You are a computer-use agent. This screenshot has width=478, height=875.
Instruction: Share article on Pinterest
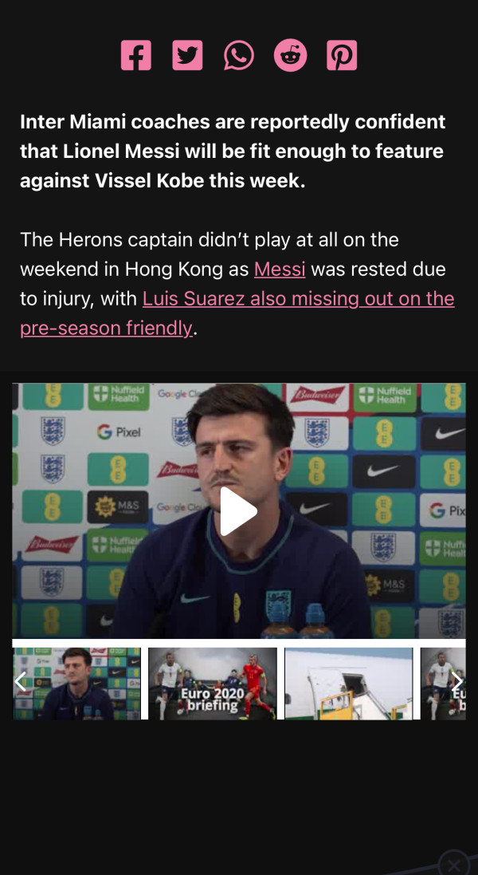(342, 55)
